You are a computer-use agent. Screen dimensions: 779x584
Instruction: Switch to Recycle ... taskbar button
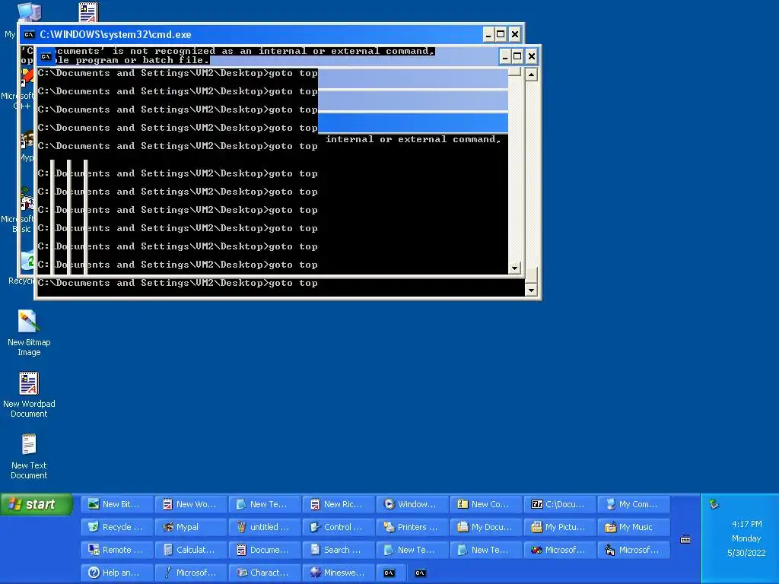(116, 527)
